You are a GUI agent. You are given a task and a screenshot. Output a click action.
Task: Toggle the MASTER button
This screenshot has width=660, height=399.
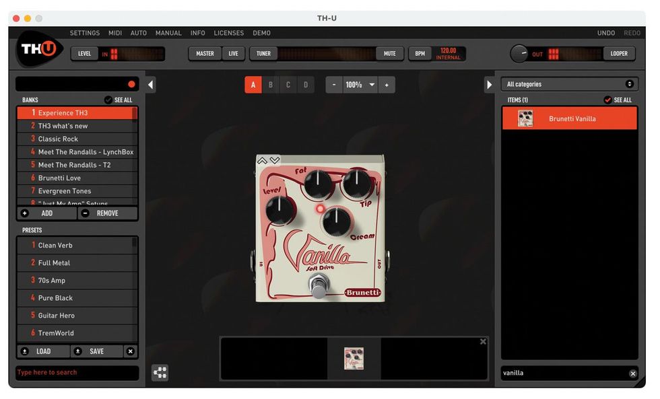(205, 54)
